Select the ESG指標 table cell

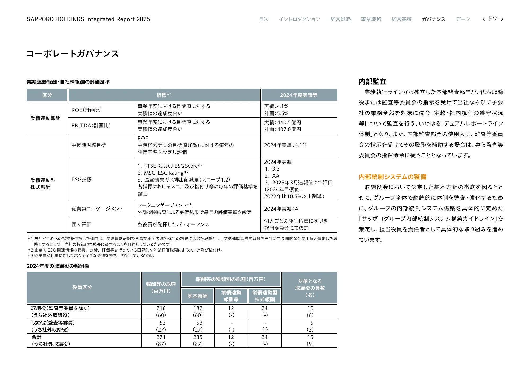pyautogui.click(x=82, y=179)
